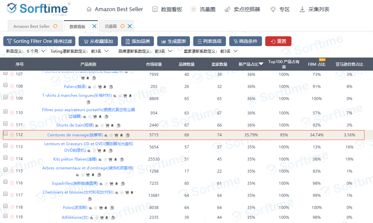This screenshot has height=223, width=373.
Task: Open the Amazon link icon for Ceintures de massage(按摩带)
Action: (121, 135)
